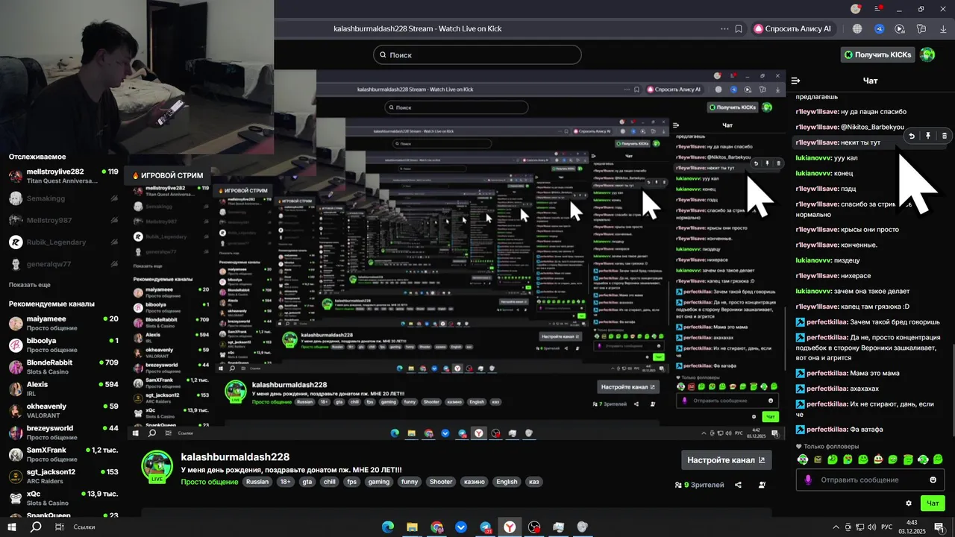The width and height of the screenshot is (955, 537).
Task: Select the funny tag
Action: point(410,482)
